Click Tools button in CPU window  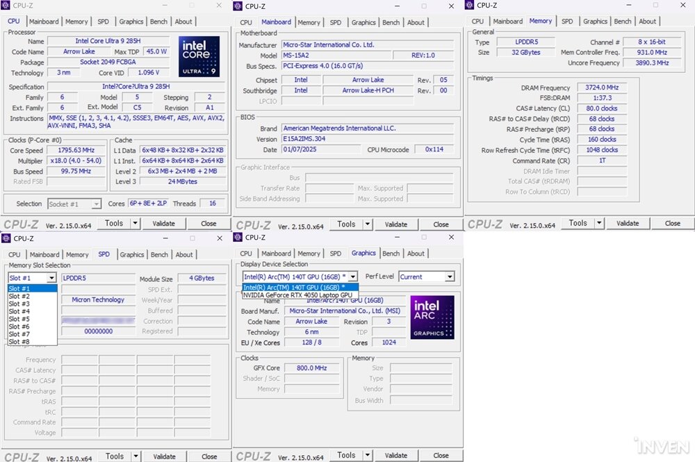point(114,223)
